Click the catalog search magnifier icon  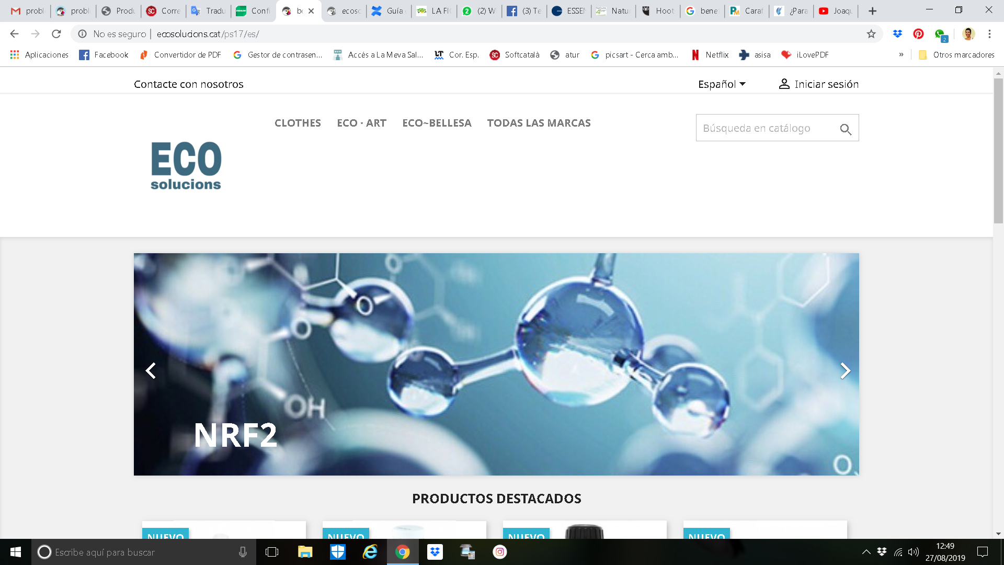pyautogui.click(x=845, y=129)
